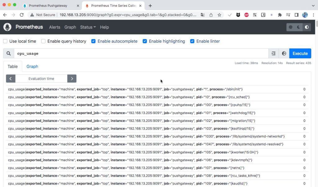Enable Use local time checkbox
This screenshot has width=318, height=187.
pos(5,41)
